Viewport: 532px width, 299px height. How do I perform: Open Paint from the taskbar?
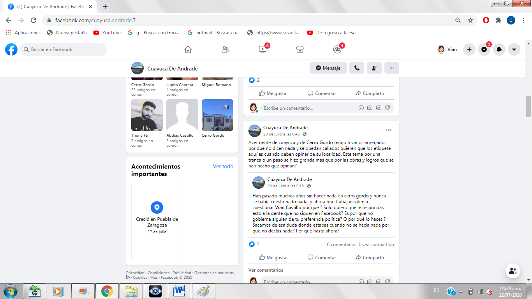tap(203, 291)
